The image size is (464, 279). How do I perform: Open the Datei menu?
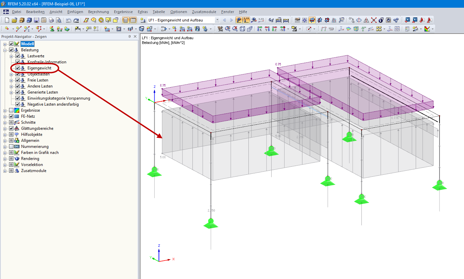click(16, 12)
